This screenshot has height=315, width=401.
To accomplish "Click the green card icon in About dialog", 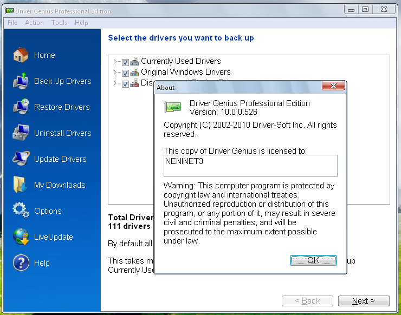I will 172,107.
